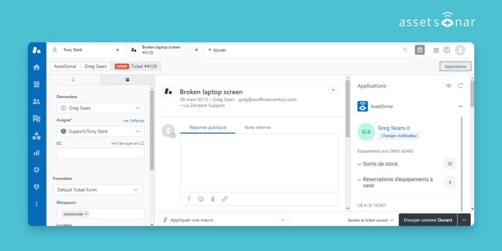This screenshot has height=251, width=502.
Task: Click the Changer d'utilisateur button
Action: (x=399, y=136)
